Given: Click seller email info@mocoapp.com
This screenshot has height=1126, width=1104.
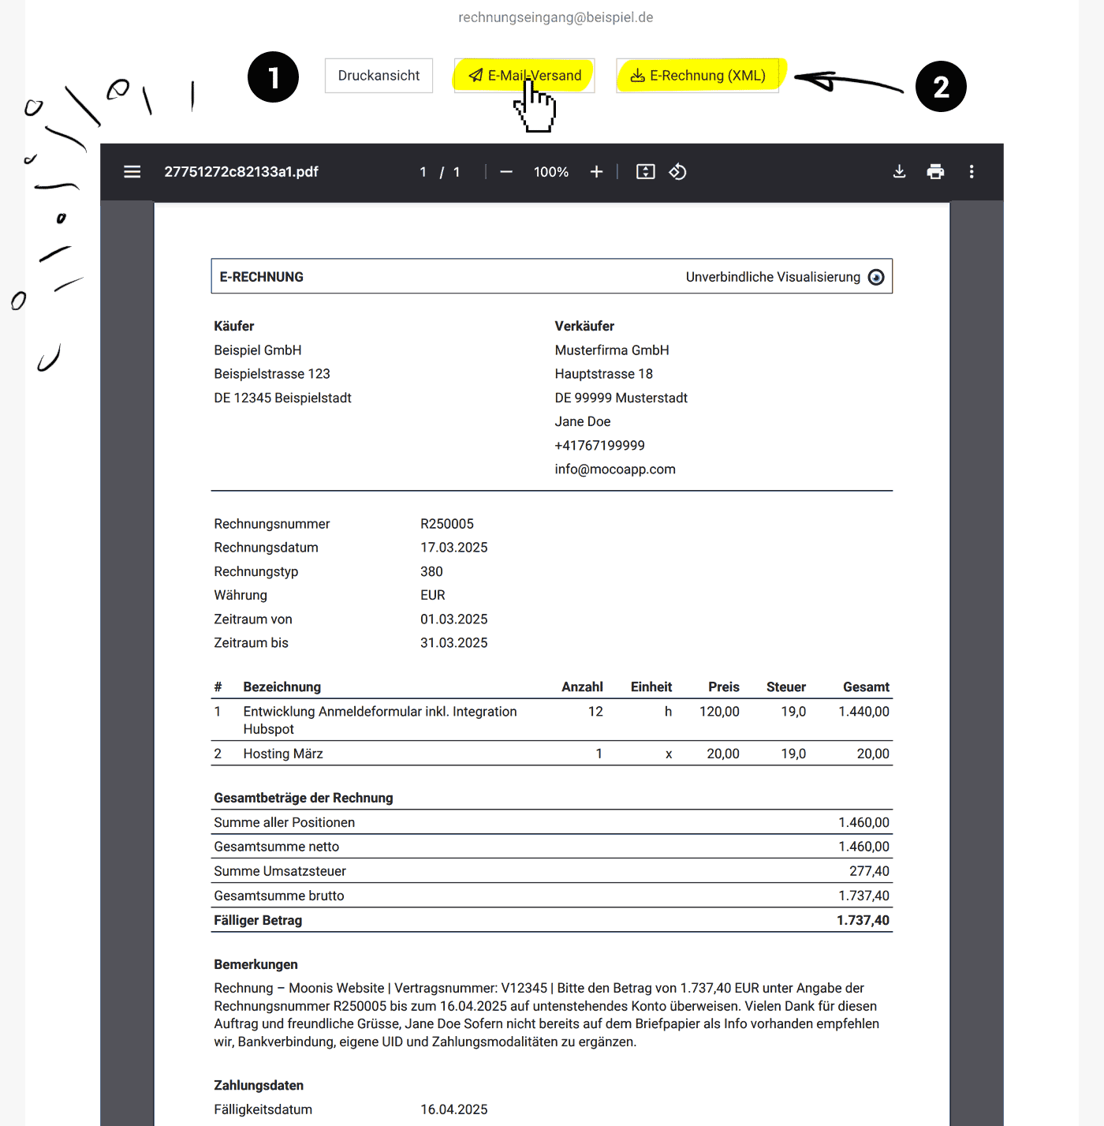Looking at the screenshot, I should [x=615, y=469].
